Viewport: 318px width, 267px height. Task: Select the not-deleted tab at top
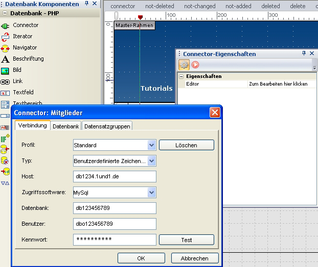tap(160, 6)
